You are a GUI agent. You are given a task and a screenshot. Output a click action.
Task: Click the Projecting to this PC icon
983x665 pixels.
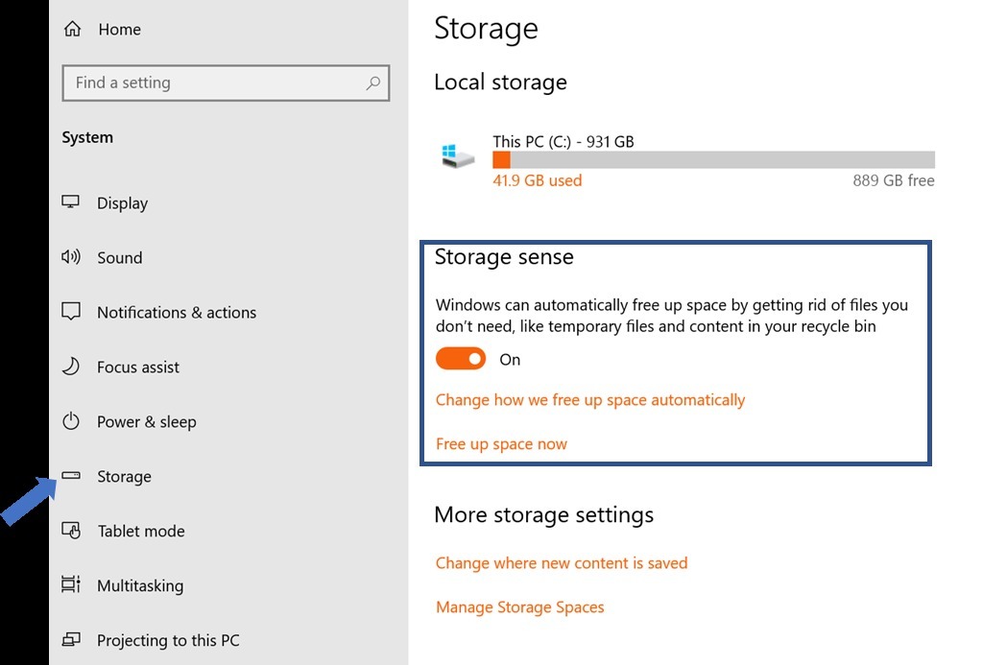coord(71,640)
